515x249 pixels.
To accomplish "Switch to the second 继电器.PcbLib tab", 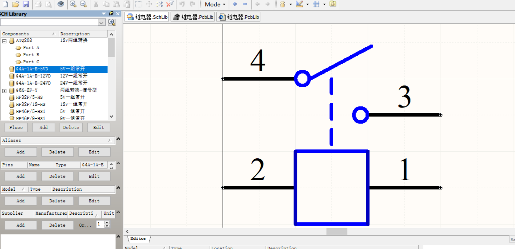I will (x=239, y=17).
